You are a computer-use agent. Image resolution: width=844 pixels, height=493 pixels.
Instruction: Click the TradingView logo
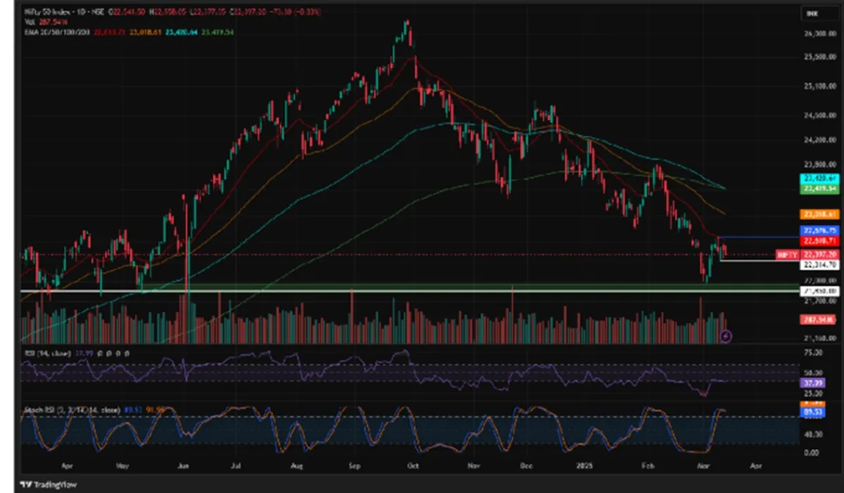point(49,485)
